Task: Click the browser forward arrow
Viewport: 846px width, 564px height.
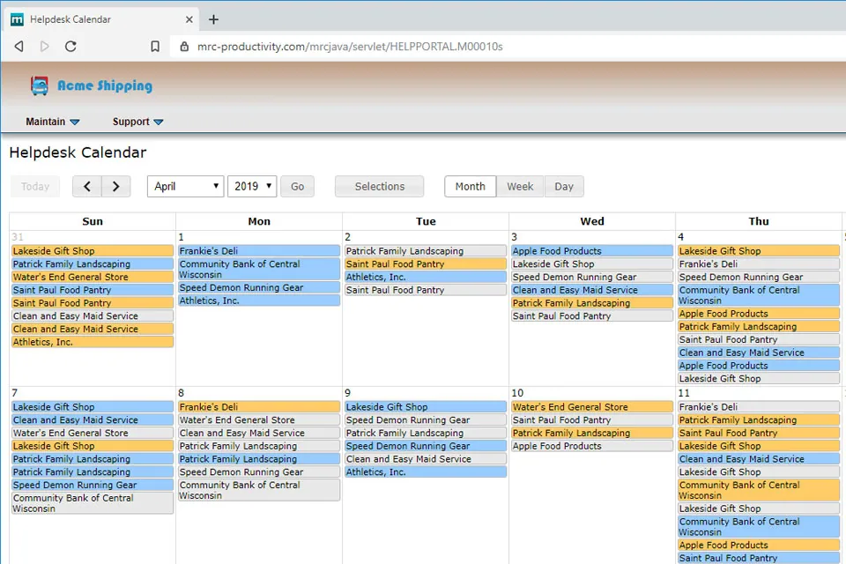Action: point(45,47)
